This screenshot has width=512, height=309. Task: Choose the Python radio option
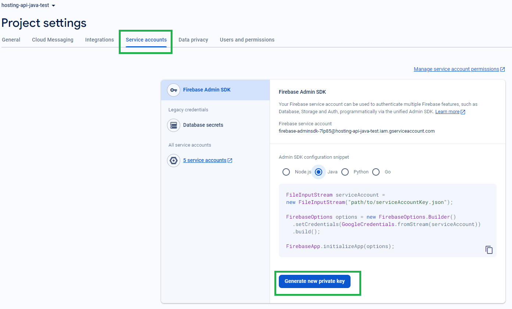click(x=345, y=172)
